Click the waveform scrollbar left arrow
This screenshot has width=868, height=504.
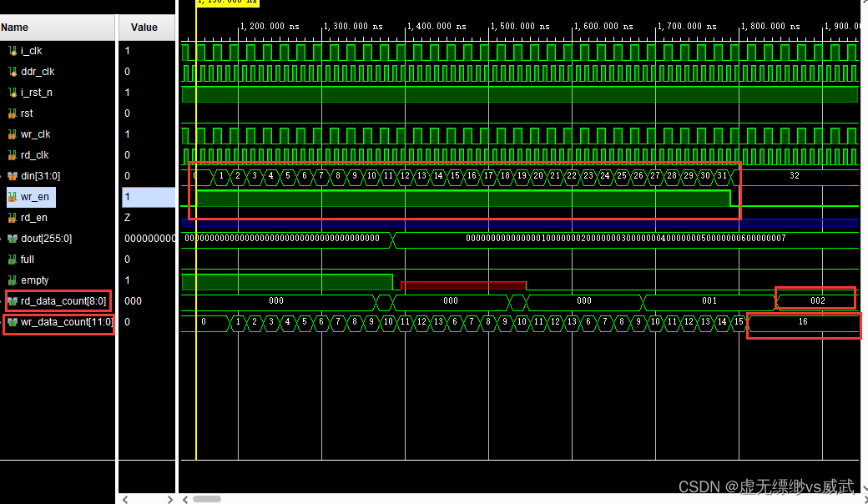click(x=185, y=499)
